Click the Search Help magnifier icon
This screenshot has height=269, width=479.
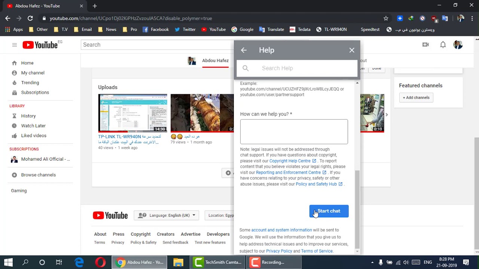point(245,68)
